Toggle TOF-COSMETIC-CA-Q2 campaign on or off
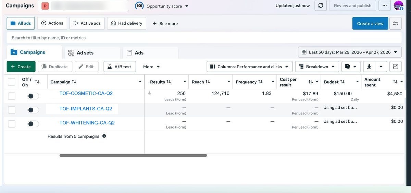This screenshot has width=411, height=193. 33,96
